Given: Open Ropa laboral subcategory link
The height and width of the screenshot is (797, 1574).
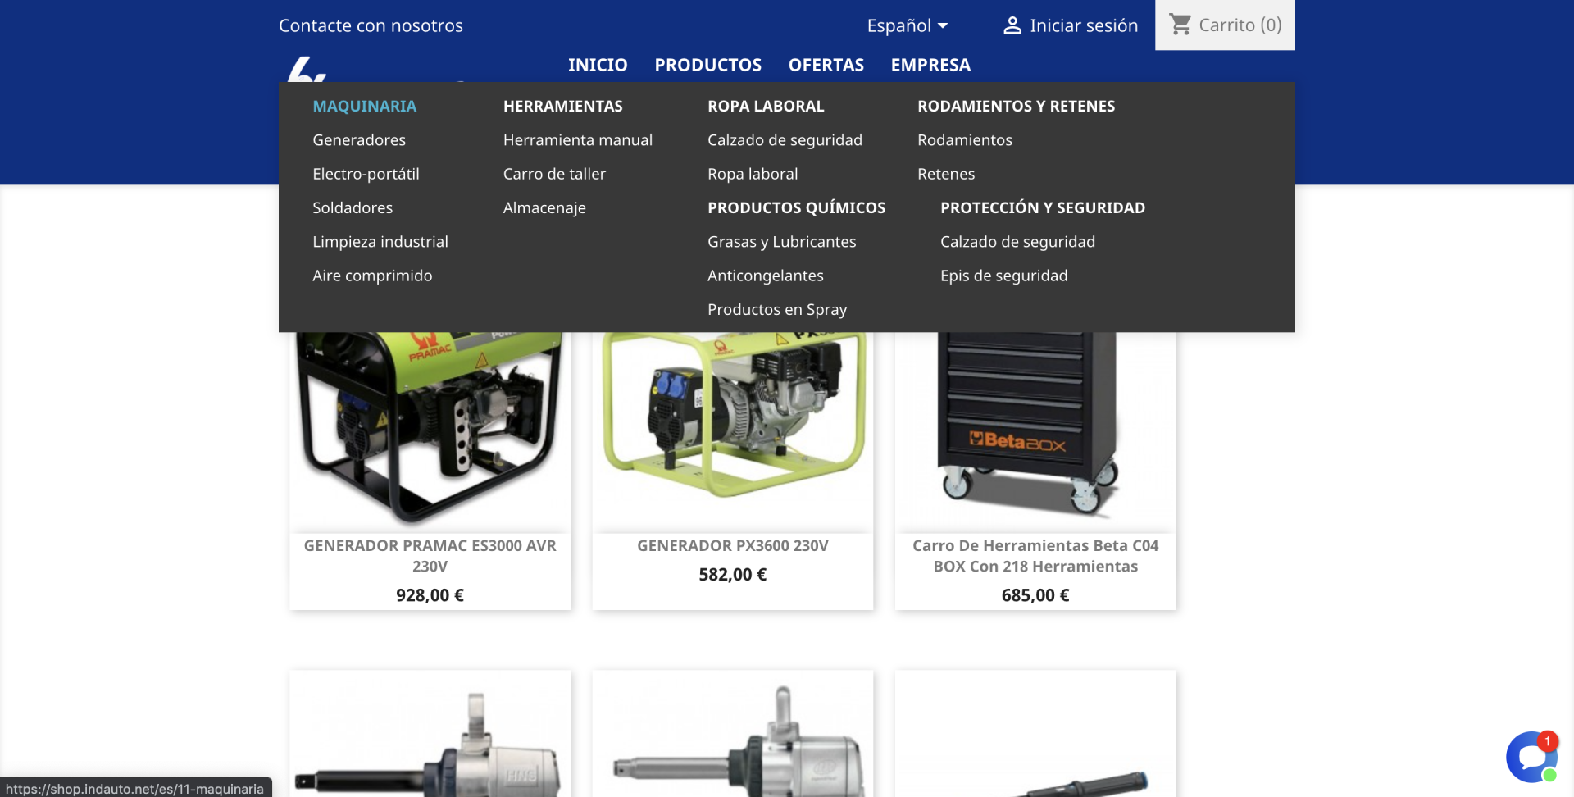Looking at the screenshot, I should [753, 174].
